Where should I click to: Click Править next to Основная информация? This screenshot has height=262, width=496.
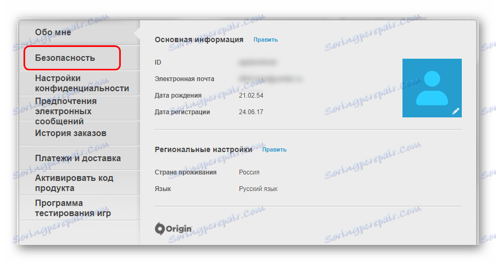click(x=266, y=40)
